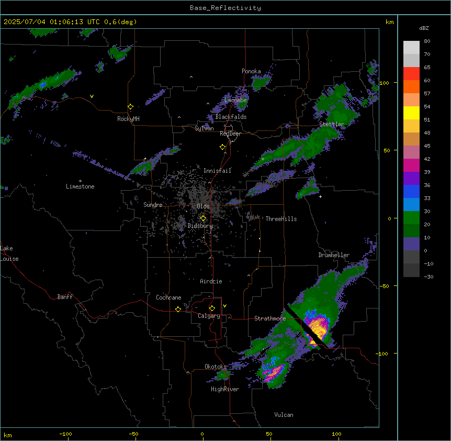Image resolution: width=451 pixels, height=441 pixels.
Task: Click the white plus marker east of ThreeHills
Action: 320,196
